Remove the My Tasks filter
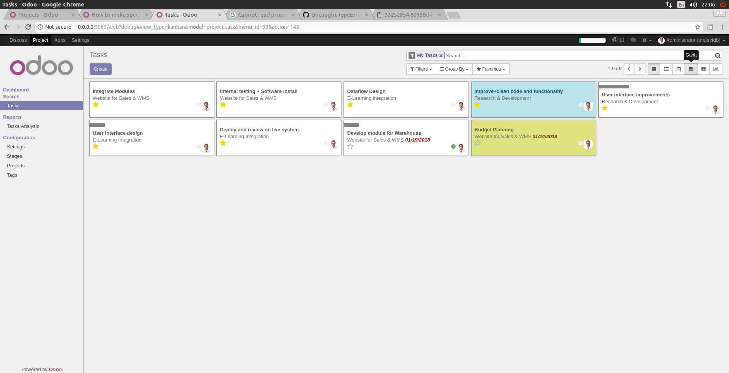This screenshot has height=373, width=729. click(440, 55)
